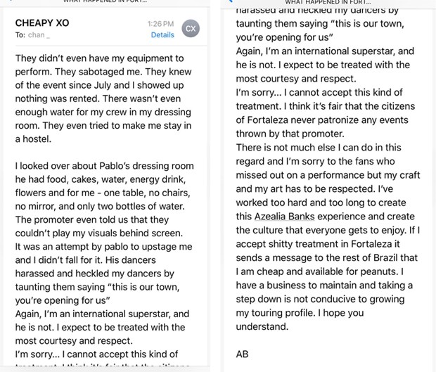
Task: Click the line 'The promoter even told us that they'
Action: pyautogui.click(x=92, y=220)
